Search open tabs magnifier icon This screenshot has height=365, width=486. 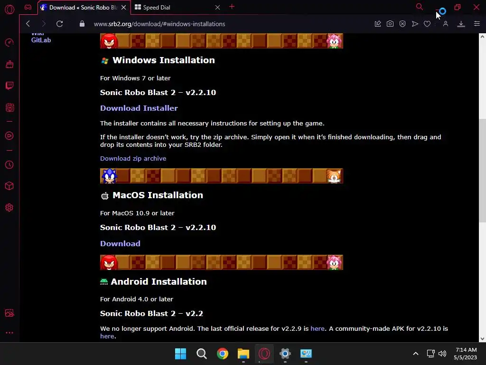pyautogui.click(x=420, y=7)
